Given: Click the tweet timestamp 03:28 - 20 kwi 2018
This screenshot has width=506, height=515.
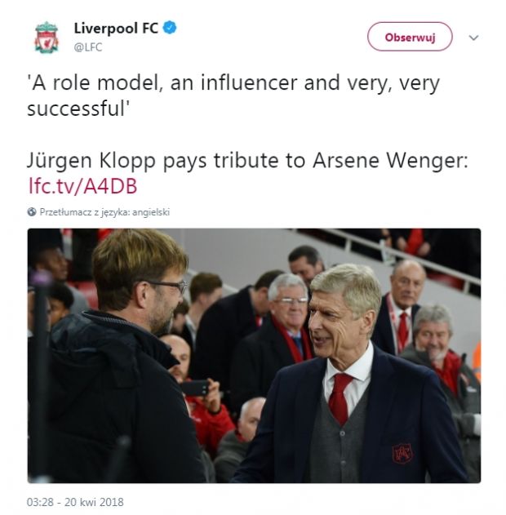Looking at the screenshot, I should [75, 502].
